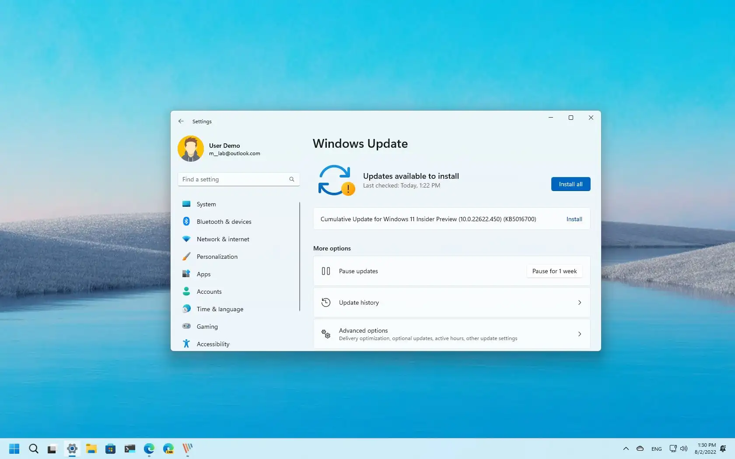Image resolution: width=735 pixels, height=459 pixels.
Task: Click the Pause for 1 week button
Action: tap(554, 271)
